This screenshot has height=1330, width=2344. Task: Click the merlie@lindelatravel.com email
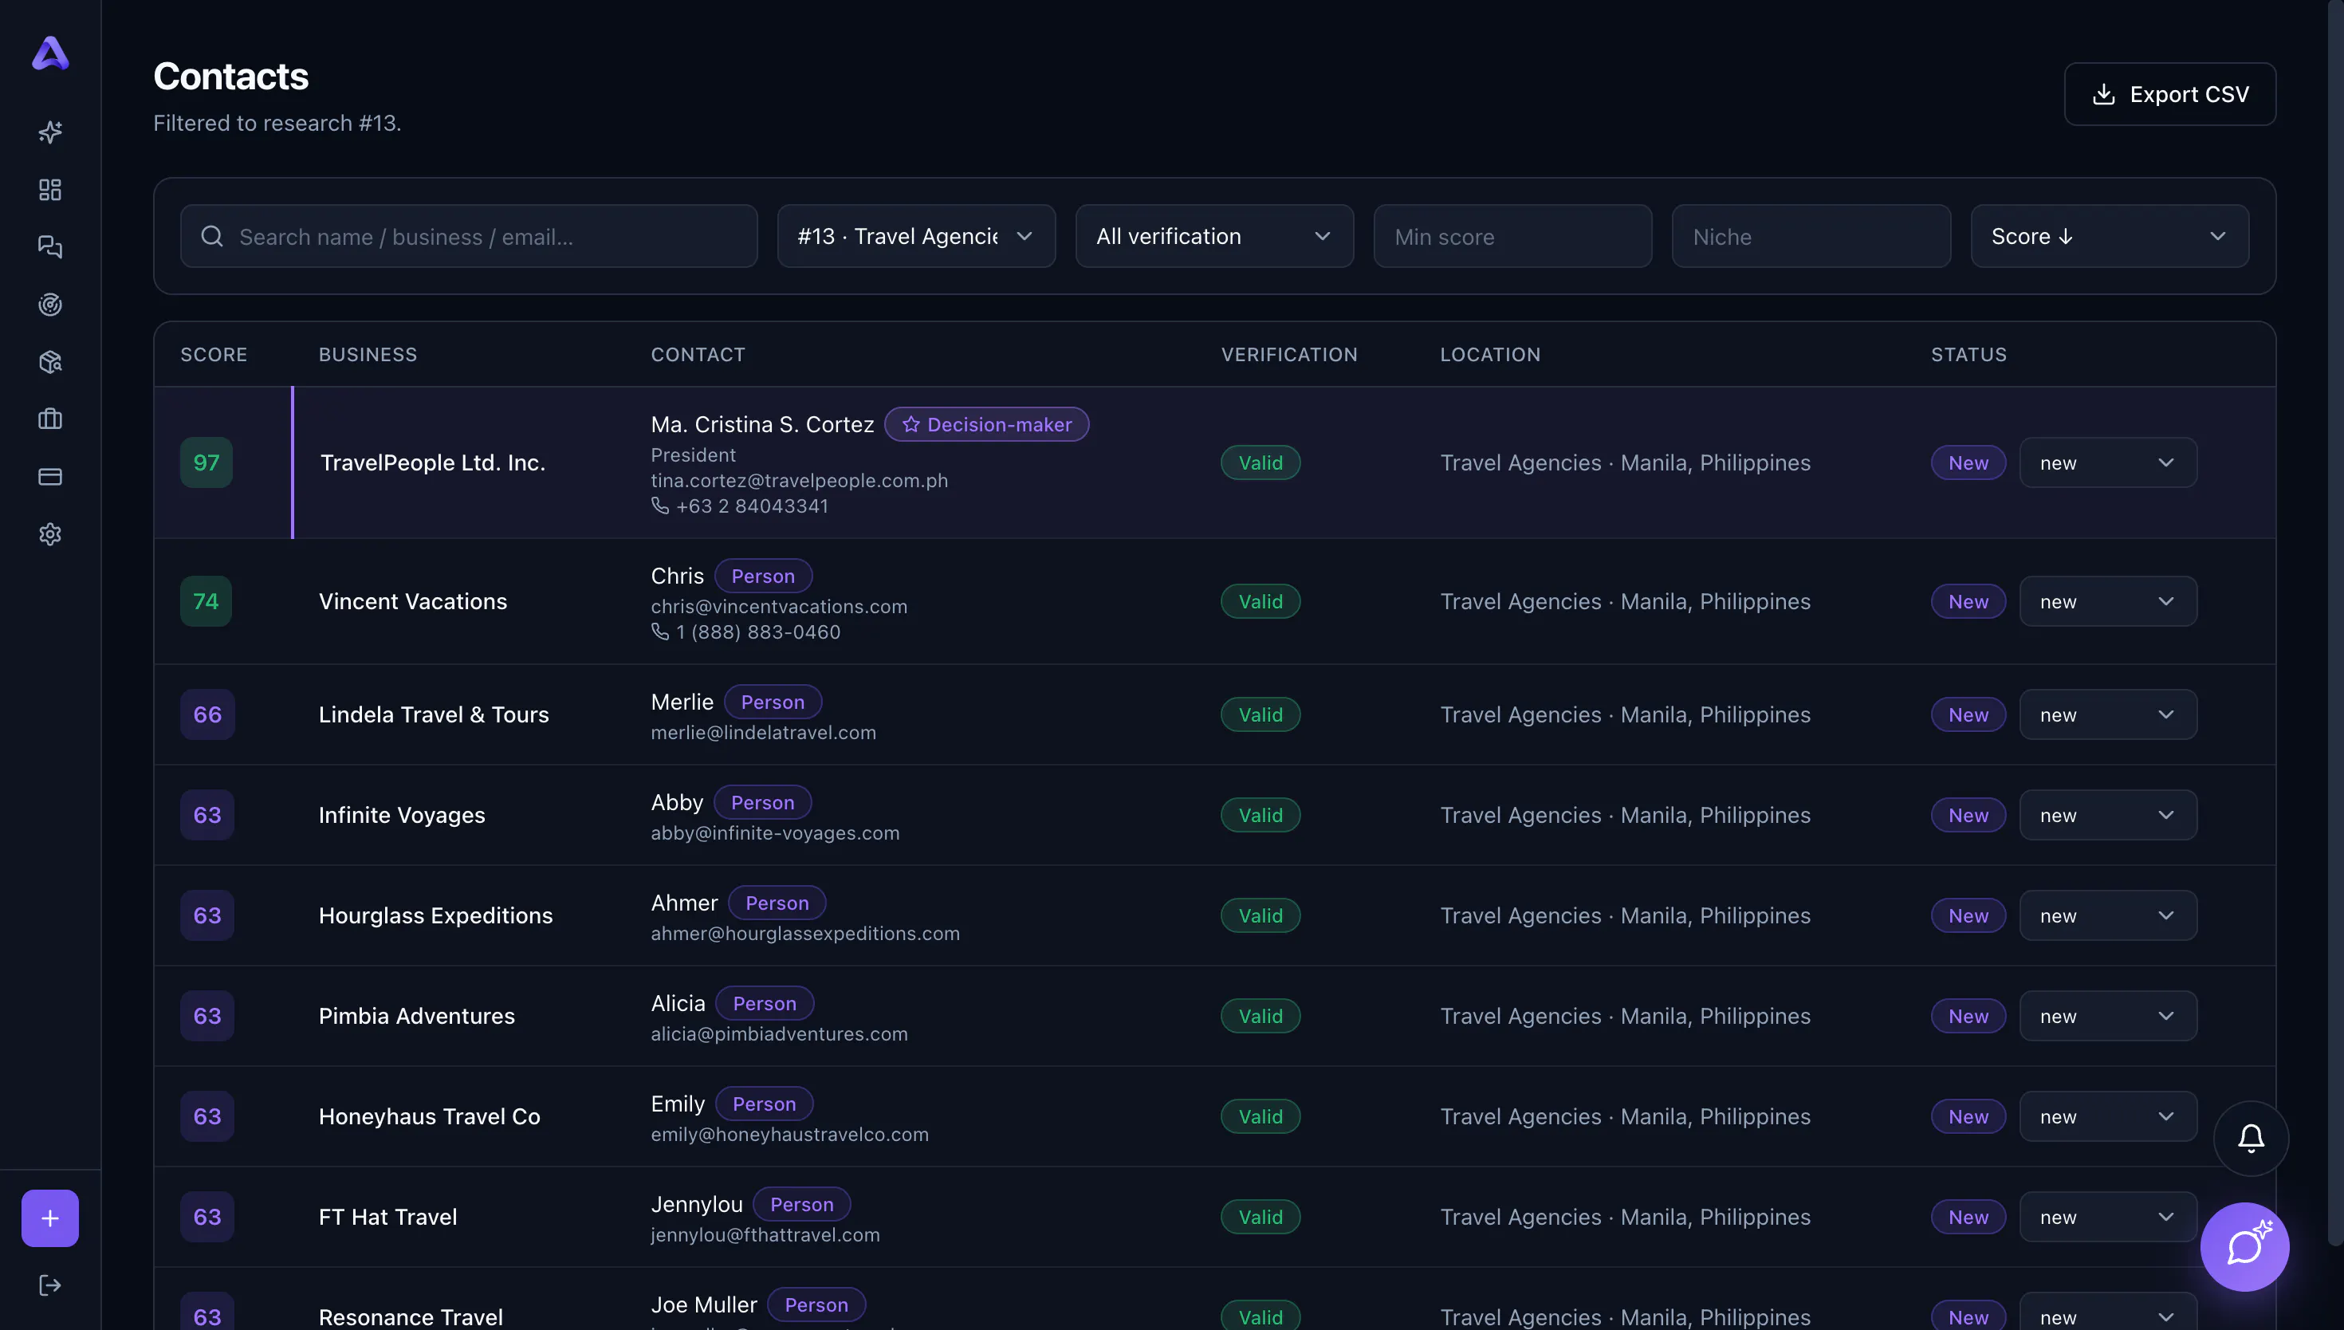[763, 733]
